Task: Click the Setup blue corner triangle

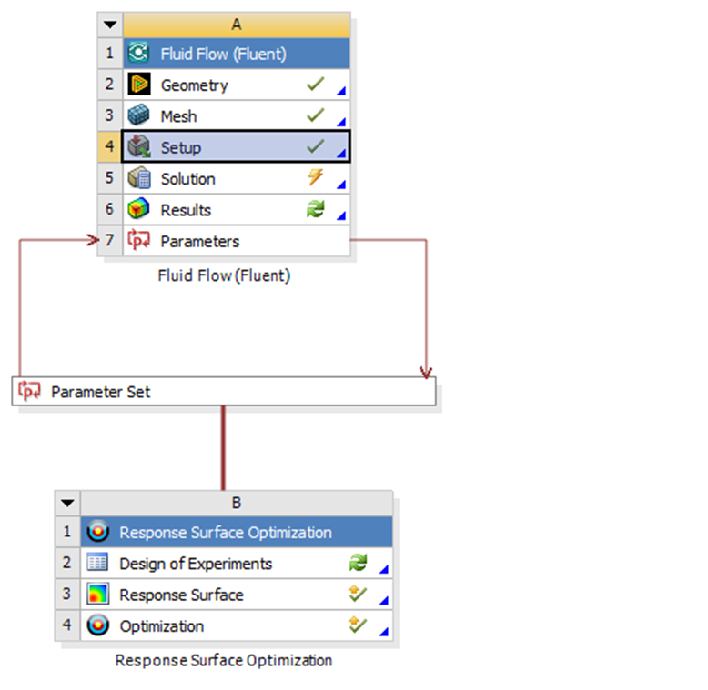Action: coord(342,154)
